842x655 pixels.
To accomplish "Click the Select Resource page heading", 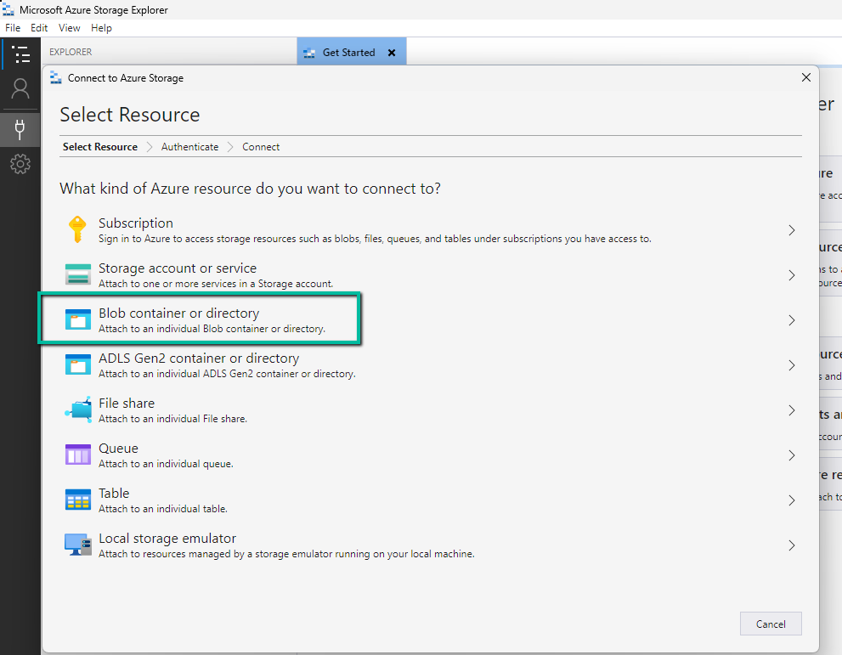I will [130, 115].
